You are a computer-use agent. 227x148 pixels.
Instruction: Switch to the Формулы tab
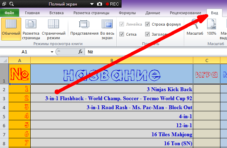point(127,13)
